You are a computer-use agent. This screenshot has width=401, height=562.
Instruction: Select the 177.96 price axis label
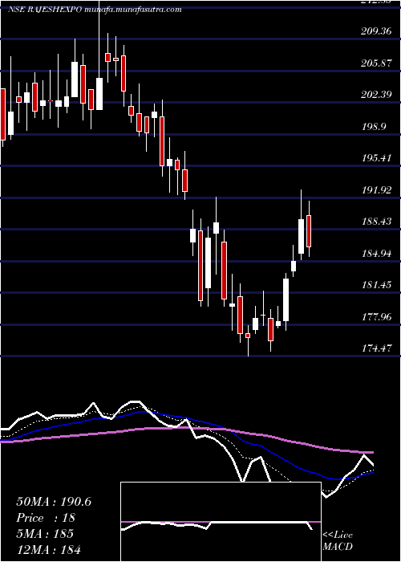coord(376,316)
